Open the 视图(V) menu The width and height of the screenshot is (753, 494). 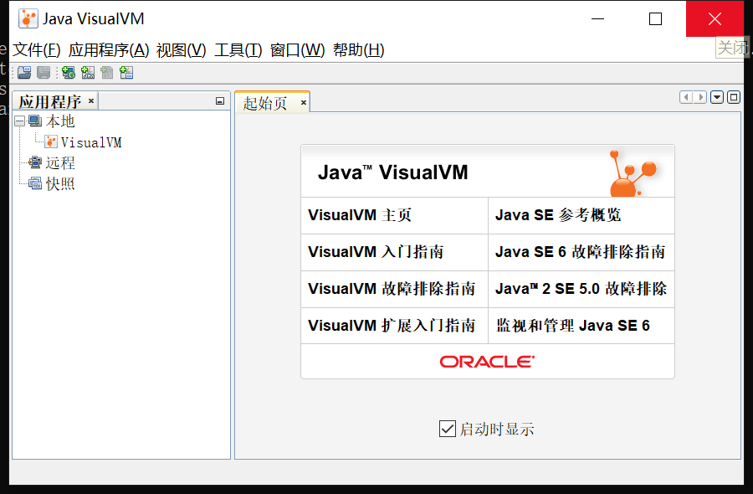click(x=181, y=50)
